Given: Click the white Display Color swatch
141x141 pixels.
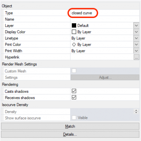Looking at the screenshot, I should click(74, 32).
